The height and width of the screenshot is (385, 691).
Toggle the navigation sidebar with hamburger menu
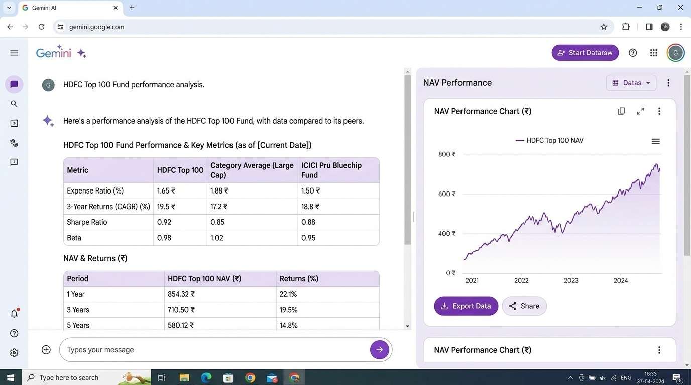coord(14,52)
